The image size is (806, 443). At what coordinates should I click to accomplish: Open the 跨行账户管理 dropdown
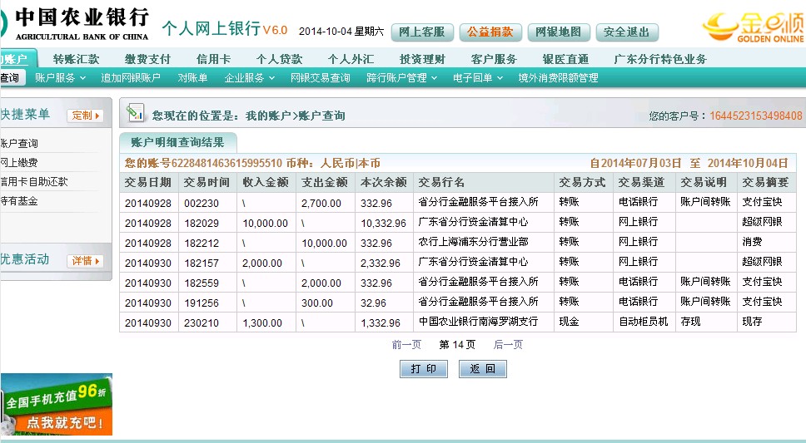point(402,78)
